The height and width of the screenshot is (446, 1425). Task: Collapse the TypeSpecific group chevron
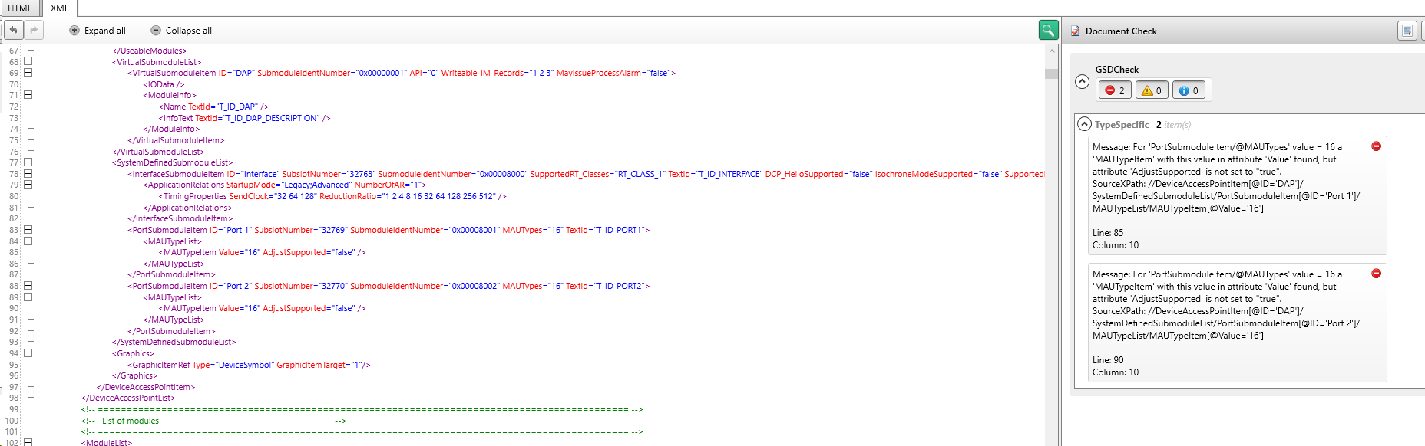tap(1084, 124)
